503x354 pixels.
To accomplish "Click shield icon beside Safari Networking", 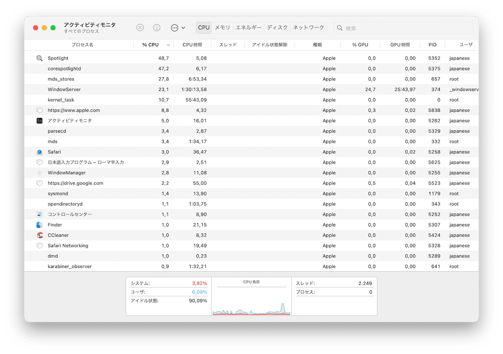I will (40, 246).
